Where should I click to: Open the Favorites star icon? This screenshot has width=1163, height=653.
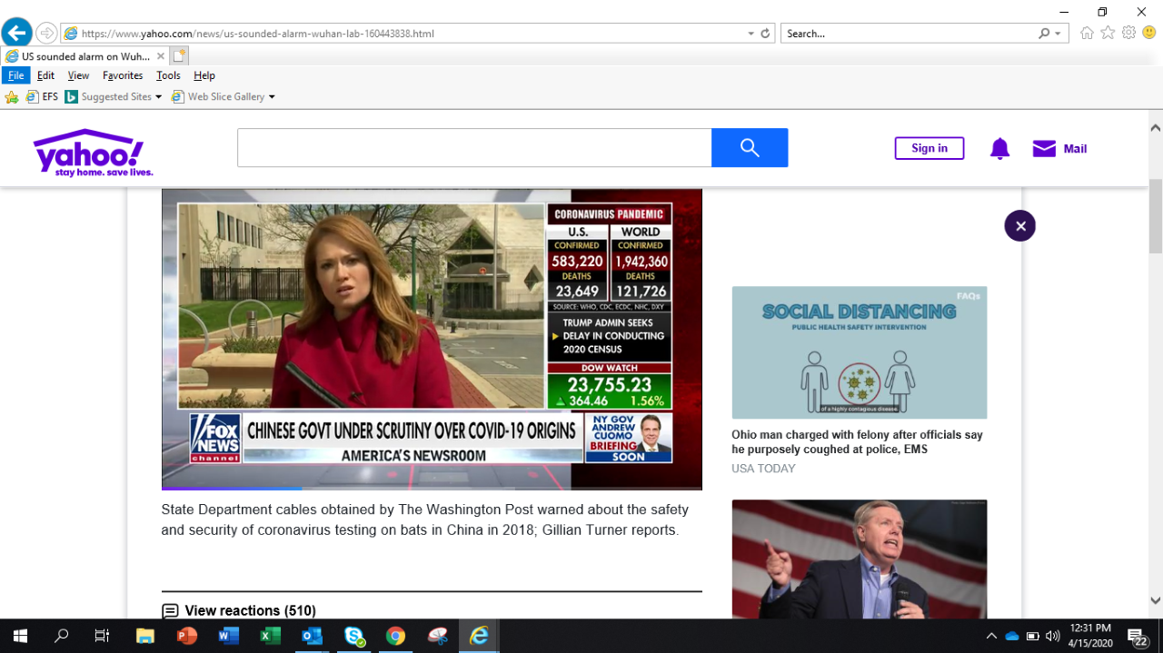[1108, 34]
